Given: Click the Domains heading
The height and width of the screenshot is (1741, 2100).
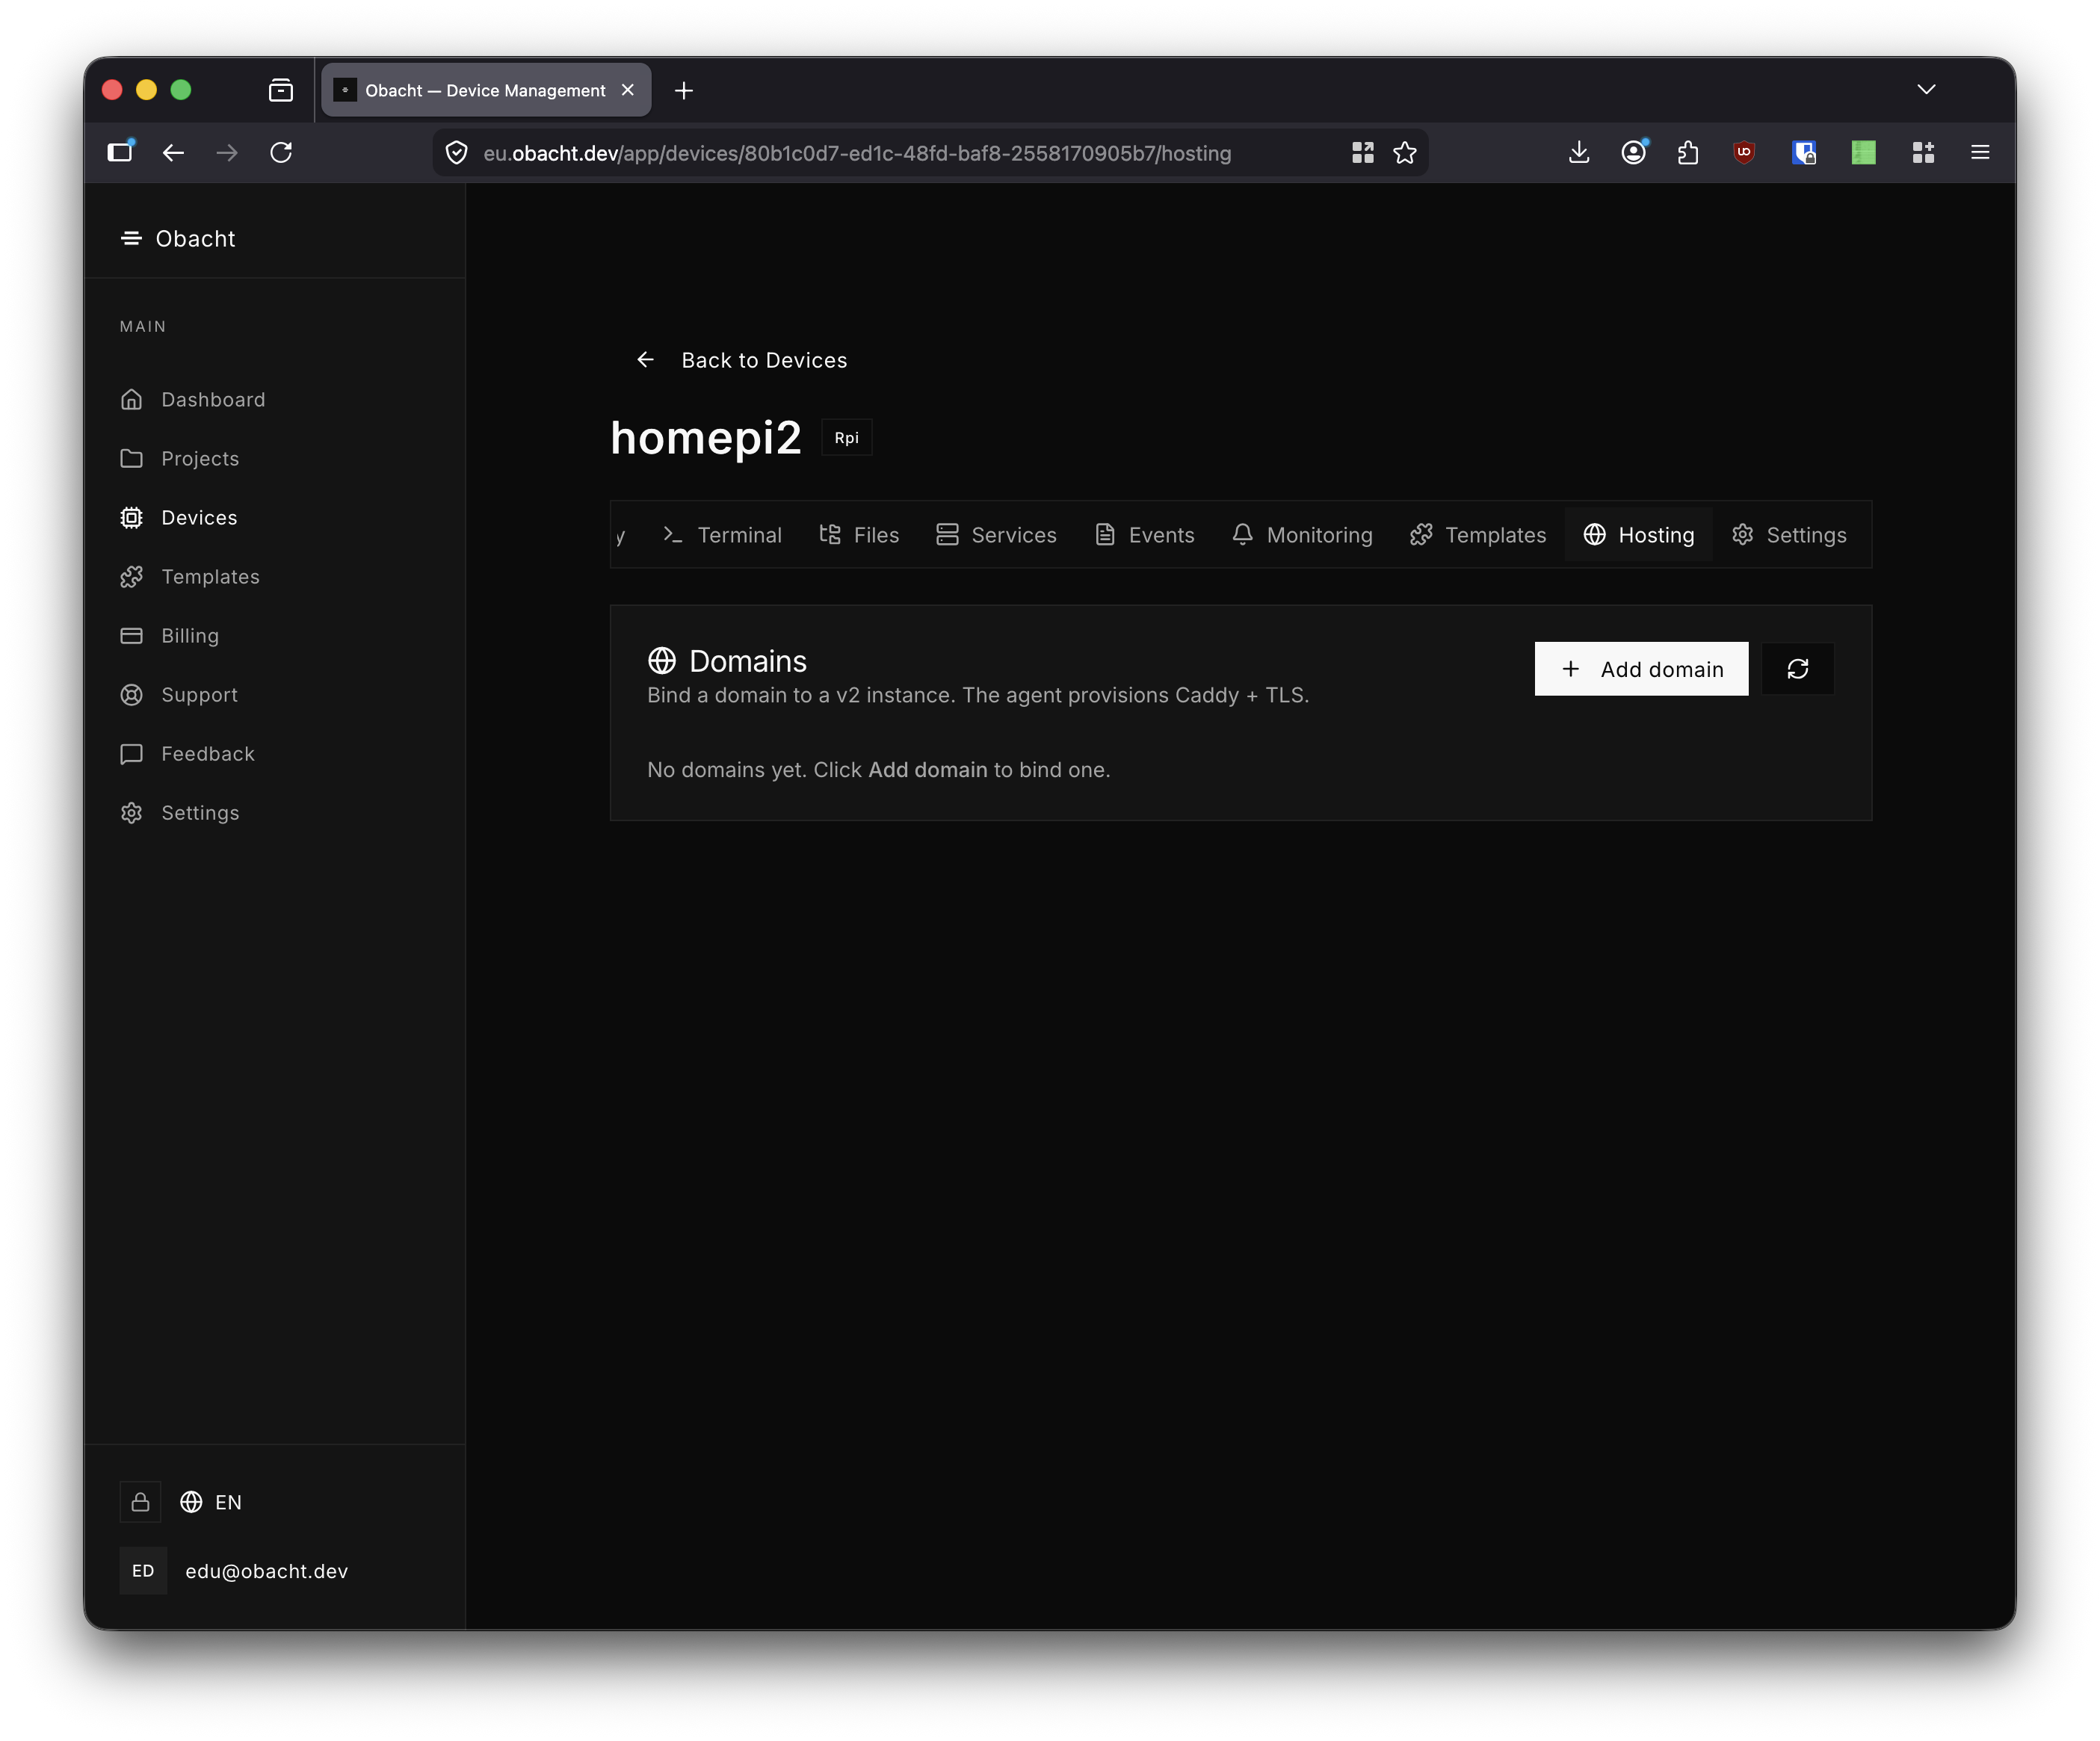Looking at the screenshot, I should (747, 661).
